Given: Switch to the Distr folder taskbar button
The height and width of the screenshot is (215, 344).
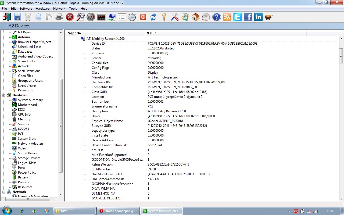Looking at the screenshot, I should [x=74, y=211].
